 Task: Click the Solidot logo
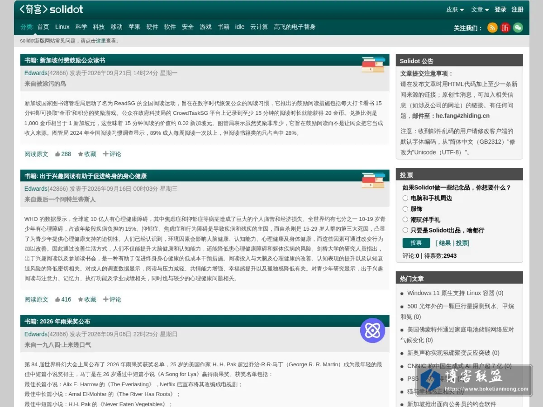51,9
